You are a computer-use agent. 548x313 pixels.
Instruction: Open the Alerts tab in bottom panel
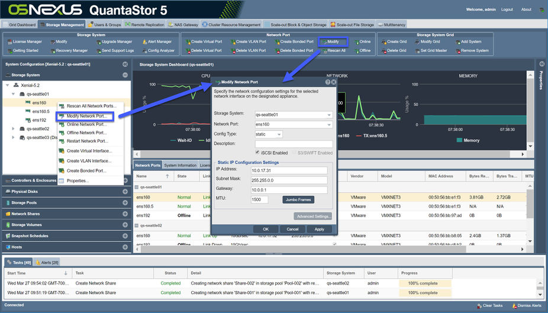coord(47,262)
